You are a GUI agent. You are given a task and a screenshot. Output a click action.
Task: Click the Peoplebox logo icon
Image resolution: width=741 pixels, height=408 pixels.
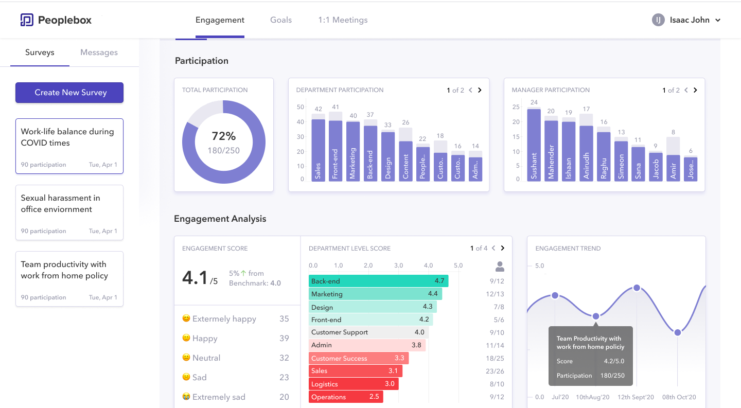coord(27,20)
